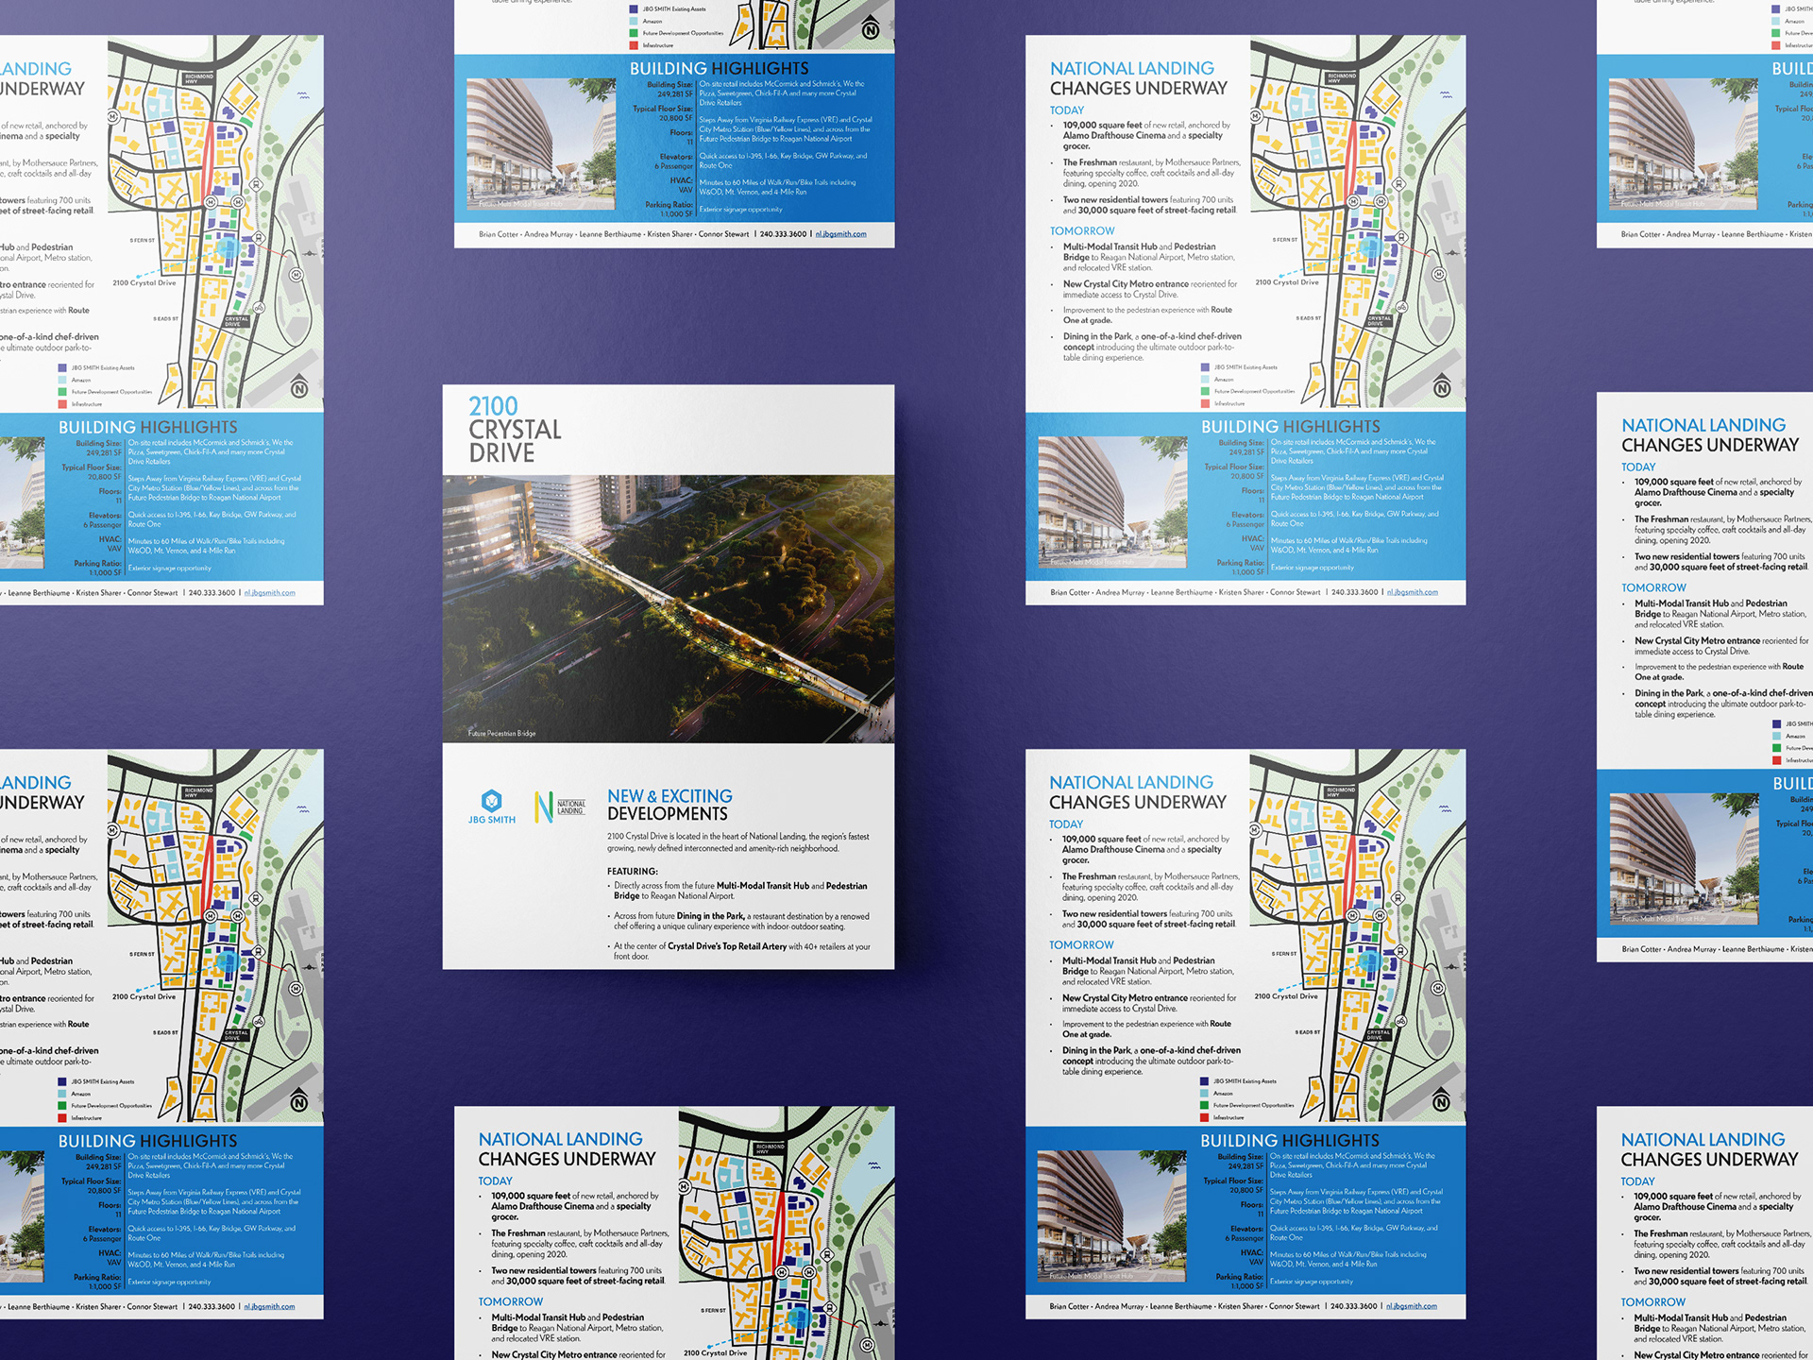Click the red Infrastructure legend swatch on the top-center flyer

[635, 45]
